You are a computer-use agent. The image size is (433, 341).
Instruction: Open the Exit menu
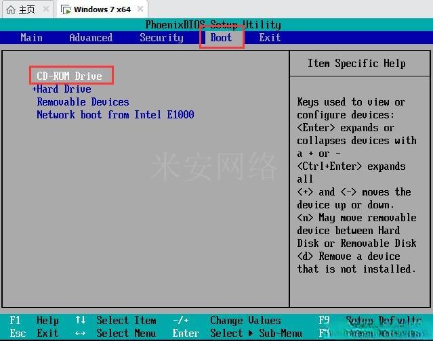click(270, 37)
